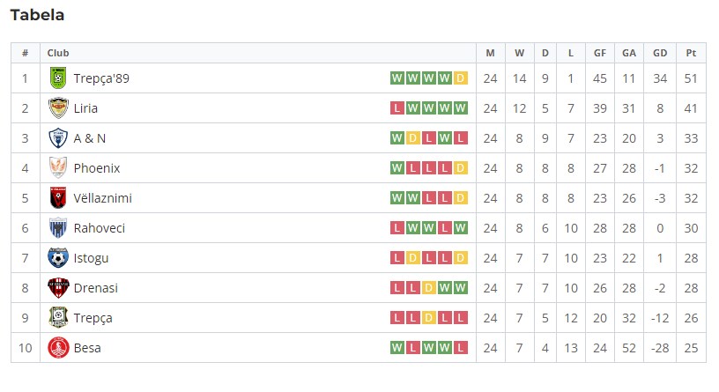
Task: Click Drenasi's yellow D form badge
Action: [429, 288]
